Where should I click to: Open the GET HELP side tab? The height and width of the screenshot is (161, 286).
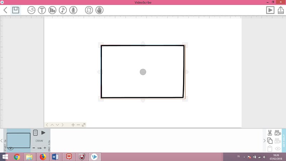[284, 140]
